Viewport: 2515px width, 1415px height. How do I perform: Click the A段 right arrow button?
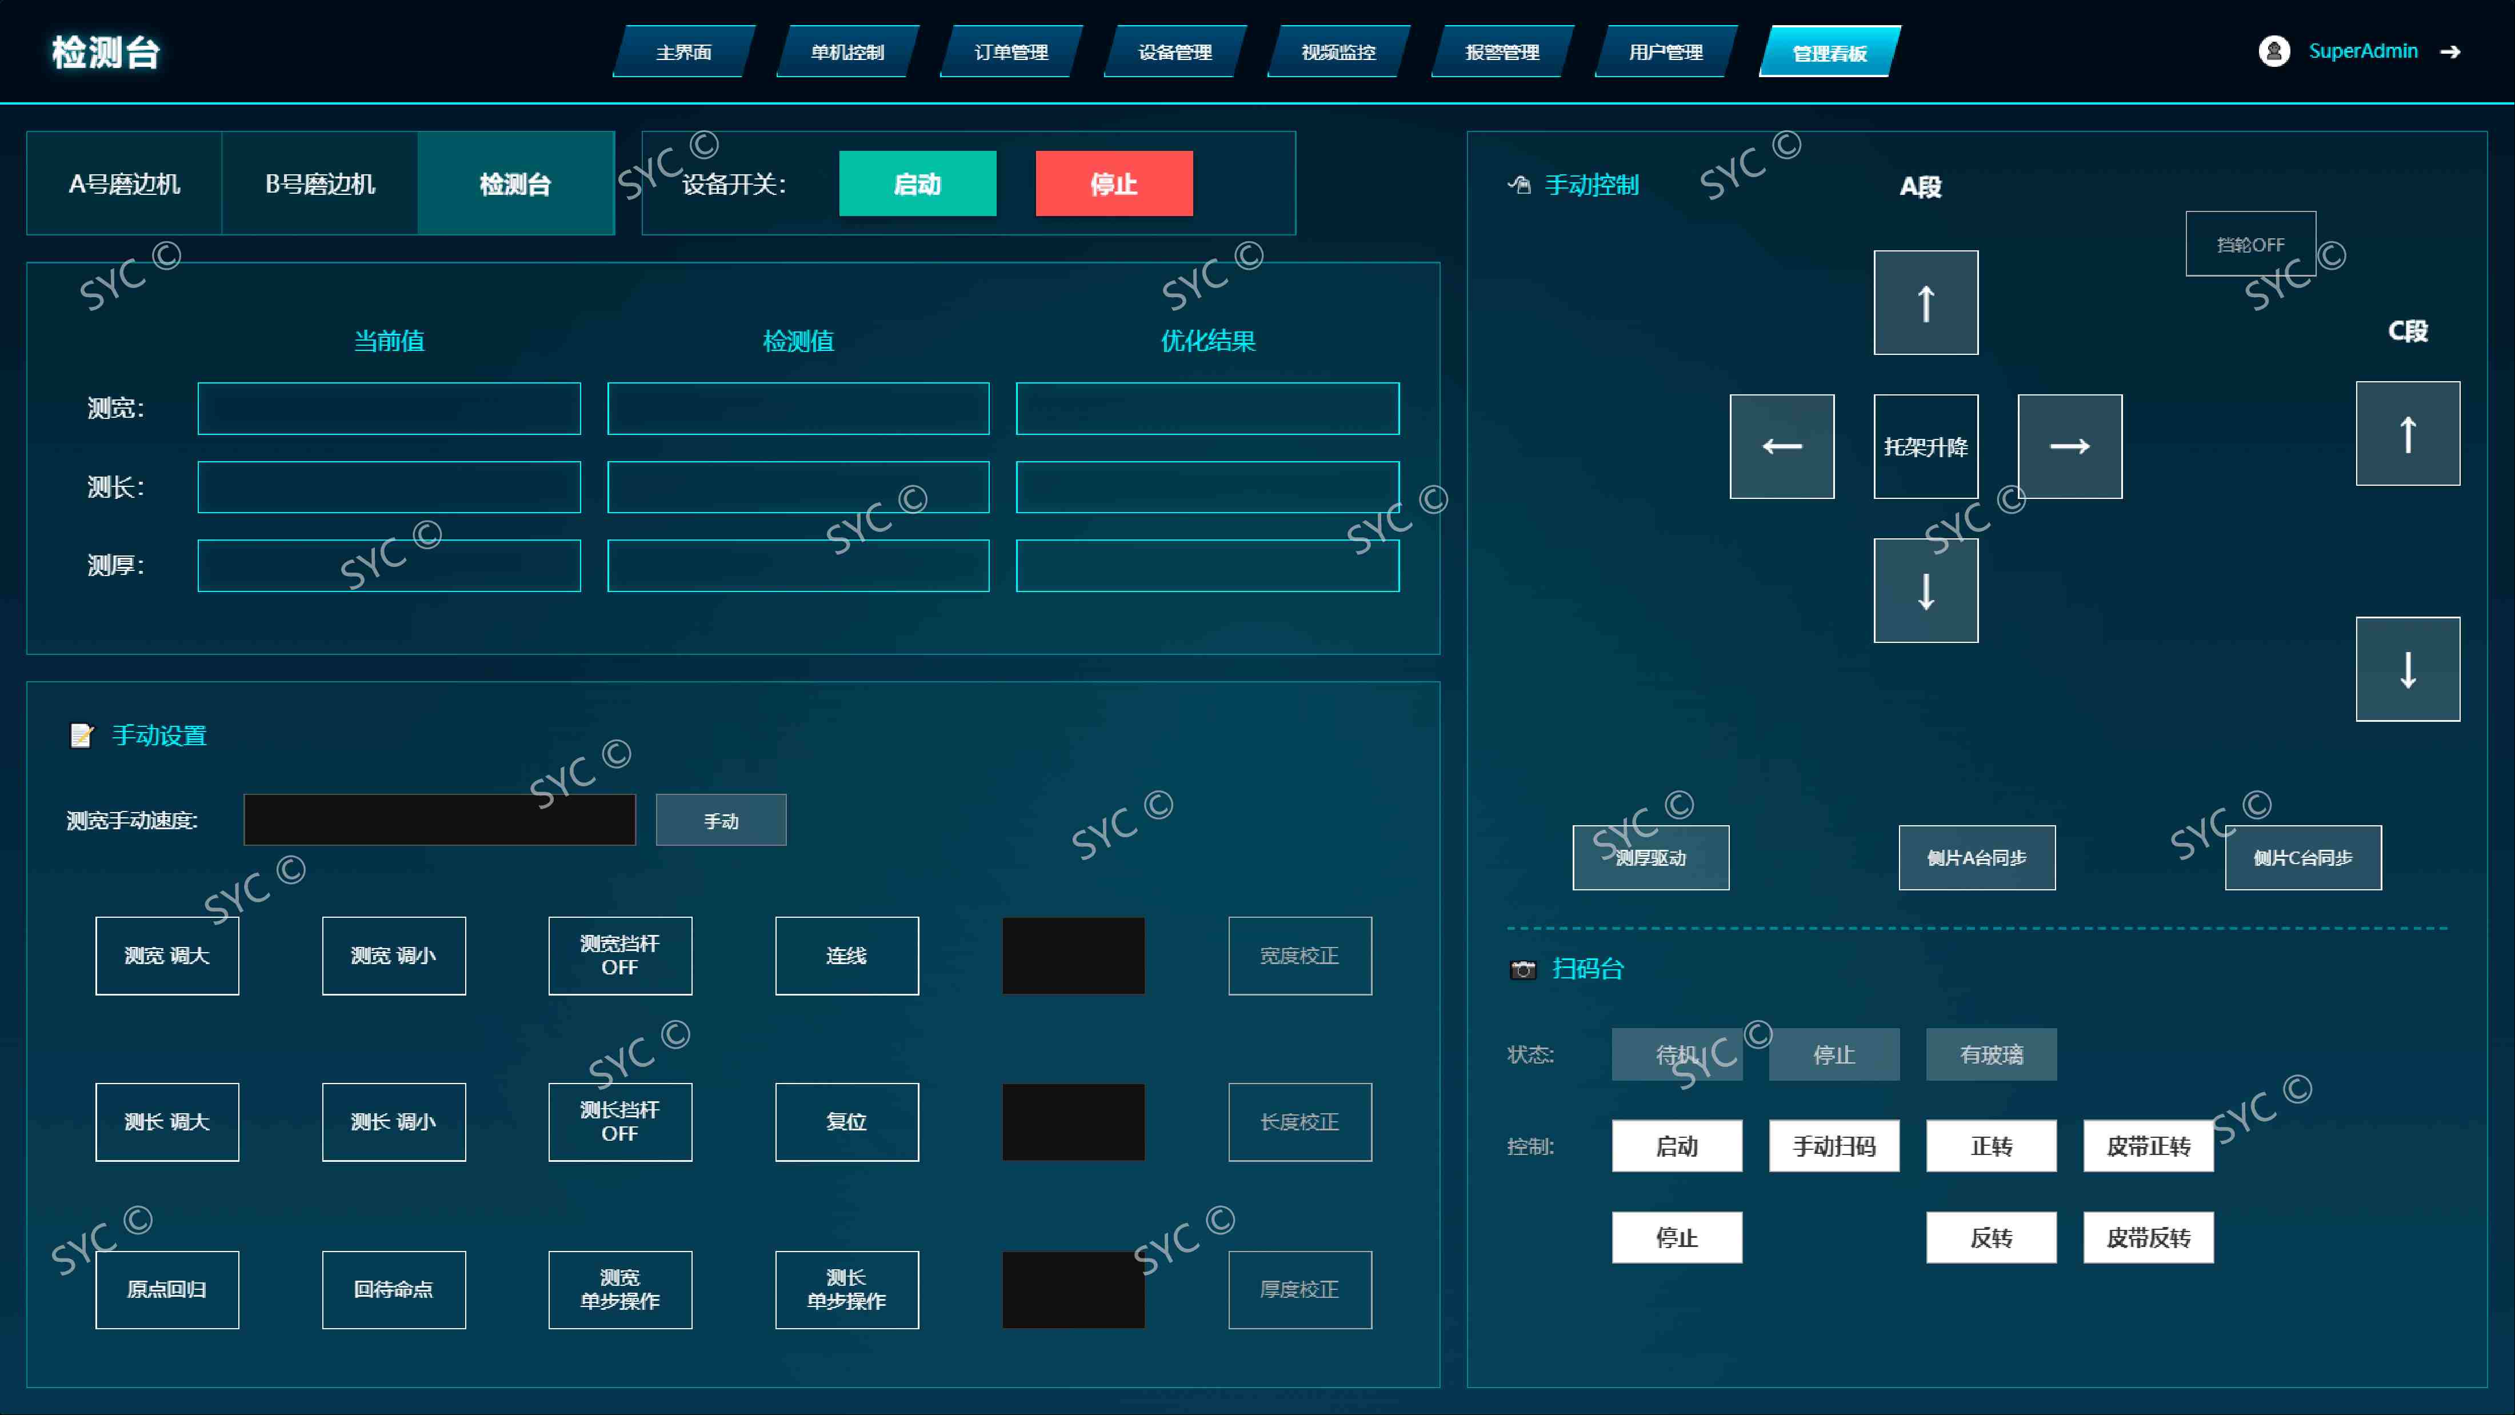2070,446
